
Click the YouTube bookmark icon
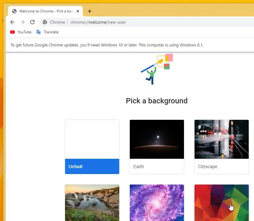[12, 32]
